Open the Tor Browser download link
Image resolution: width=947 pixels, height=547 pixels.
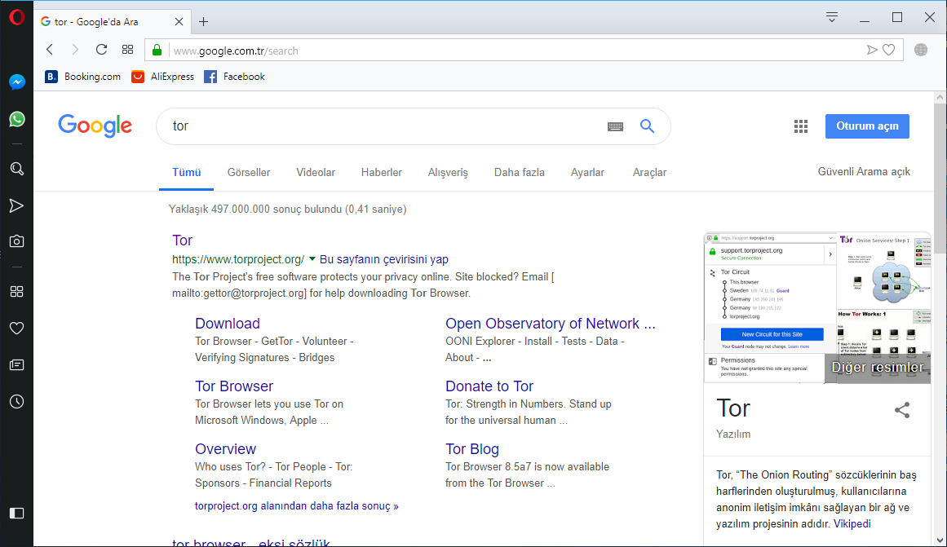tap(234, 386)
